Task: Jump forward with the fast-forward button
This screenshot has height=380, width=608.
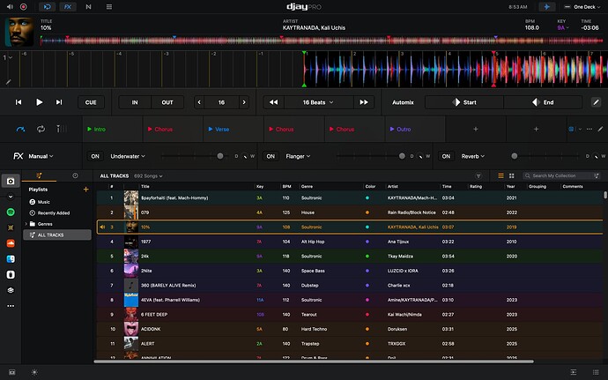Action: pos(364,102)
